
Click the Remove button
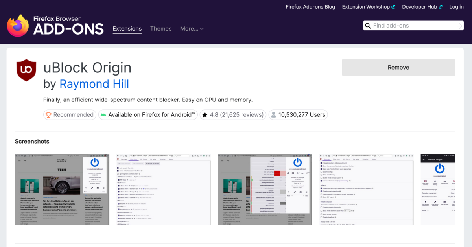(398, 67)
